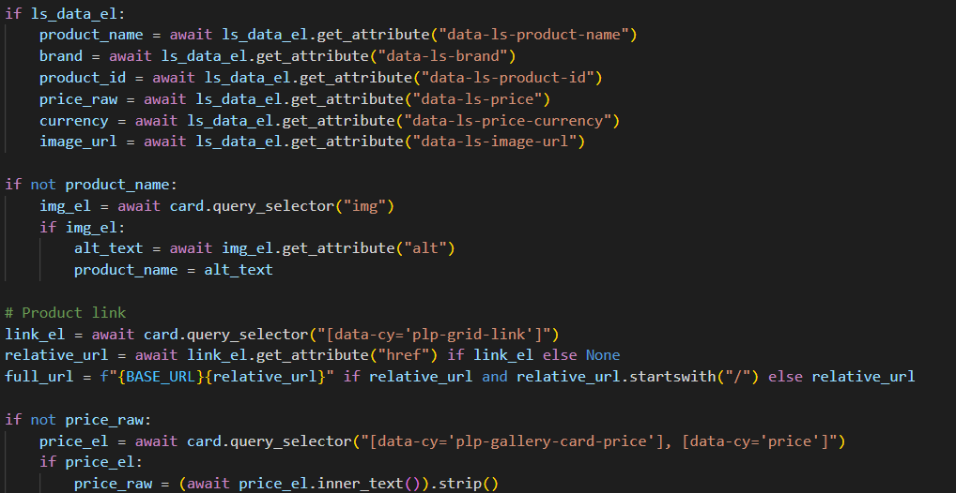Click the "img" selector string
956x493 pixels.
click(x=364, y=205)
